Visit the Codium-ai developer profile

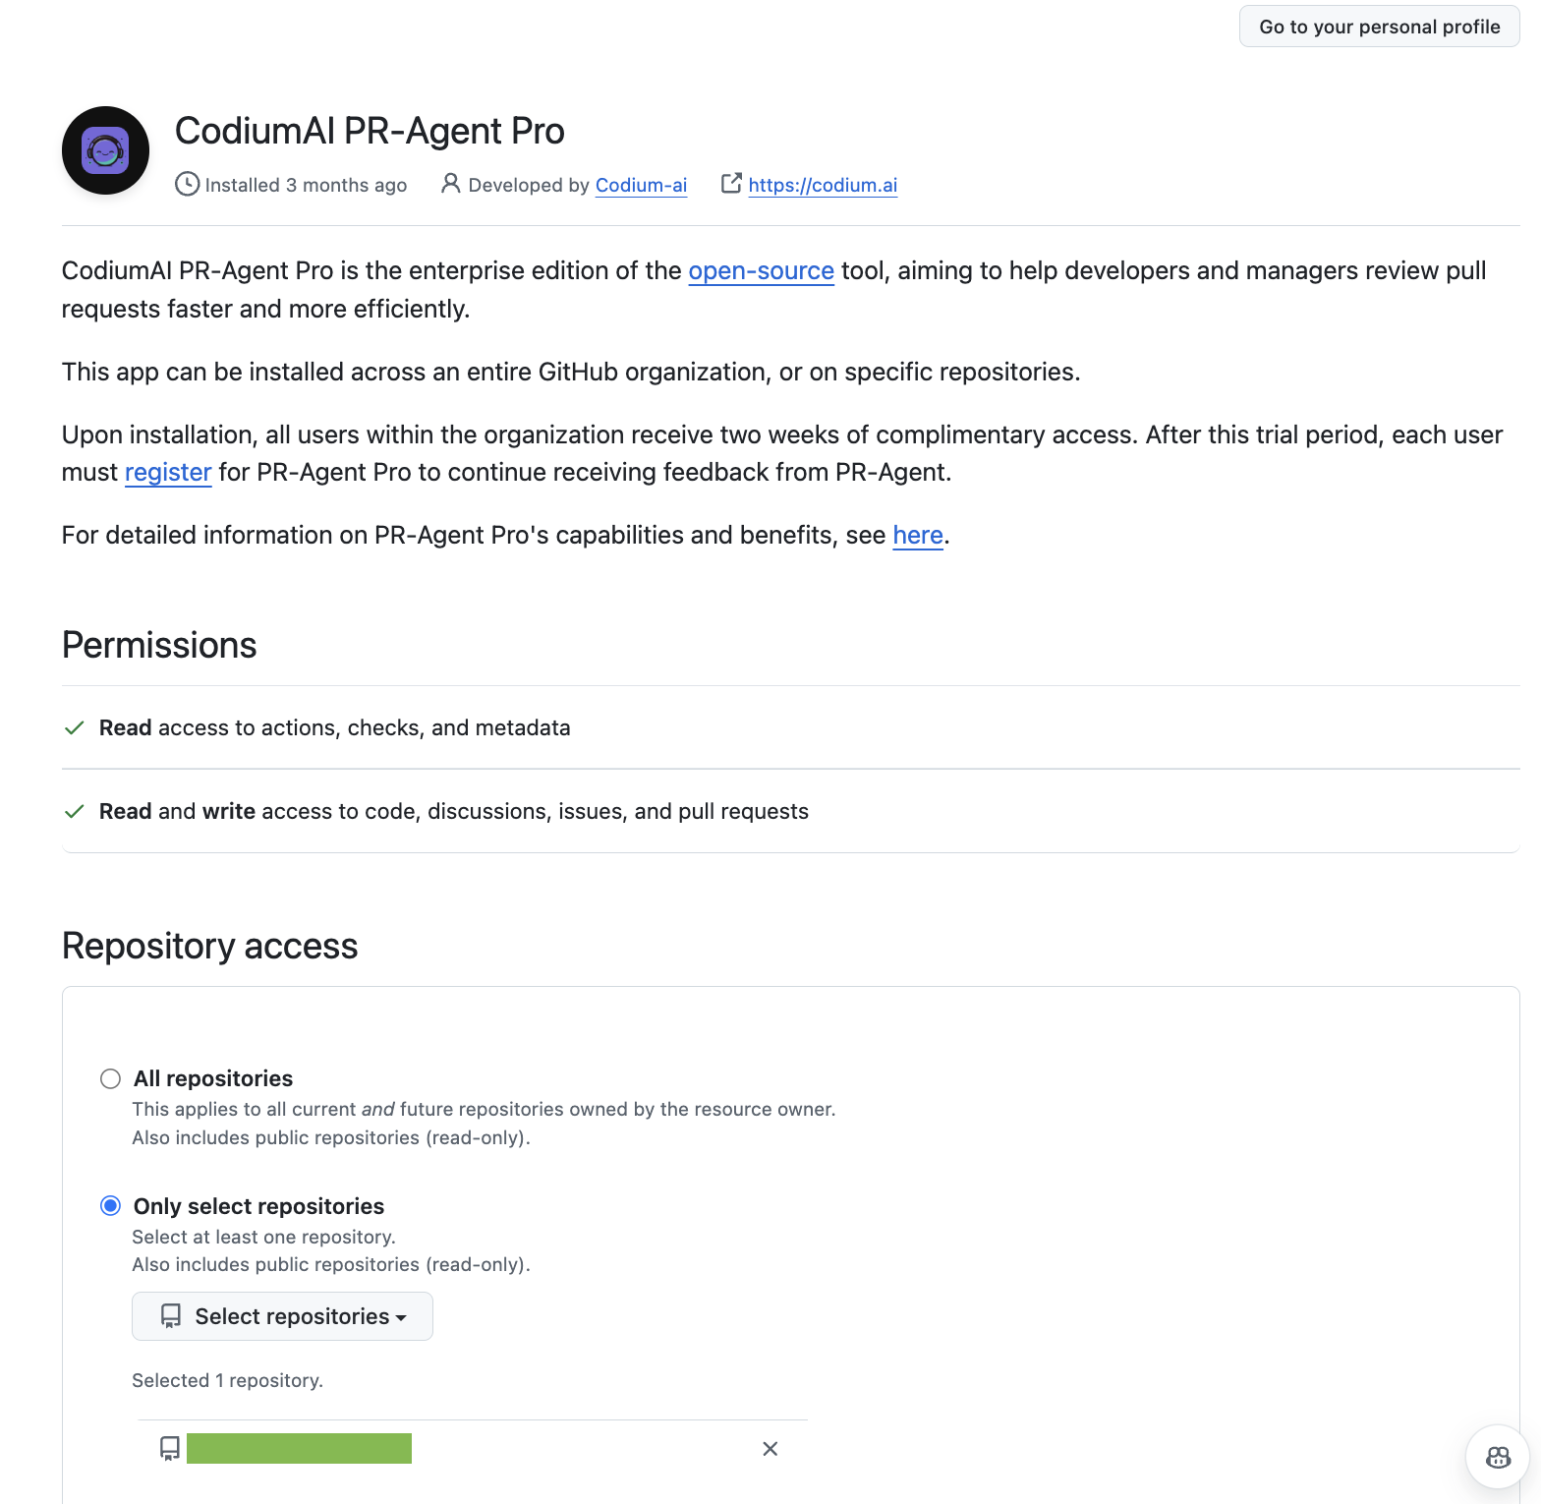pyautogui.click(x=641, y=185)
